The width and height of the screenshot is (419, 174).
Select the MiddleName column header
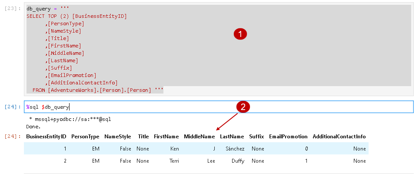[x=199, y=137]
